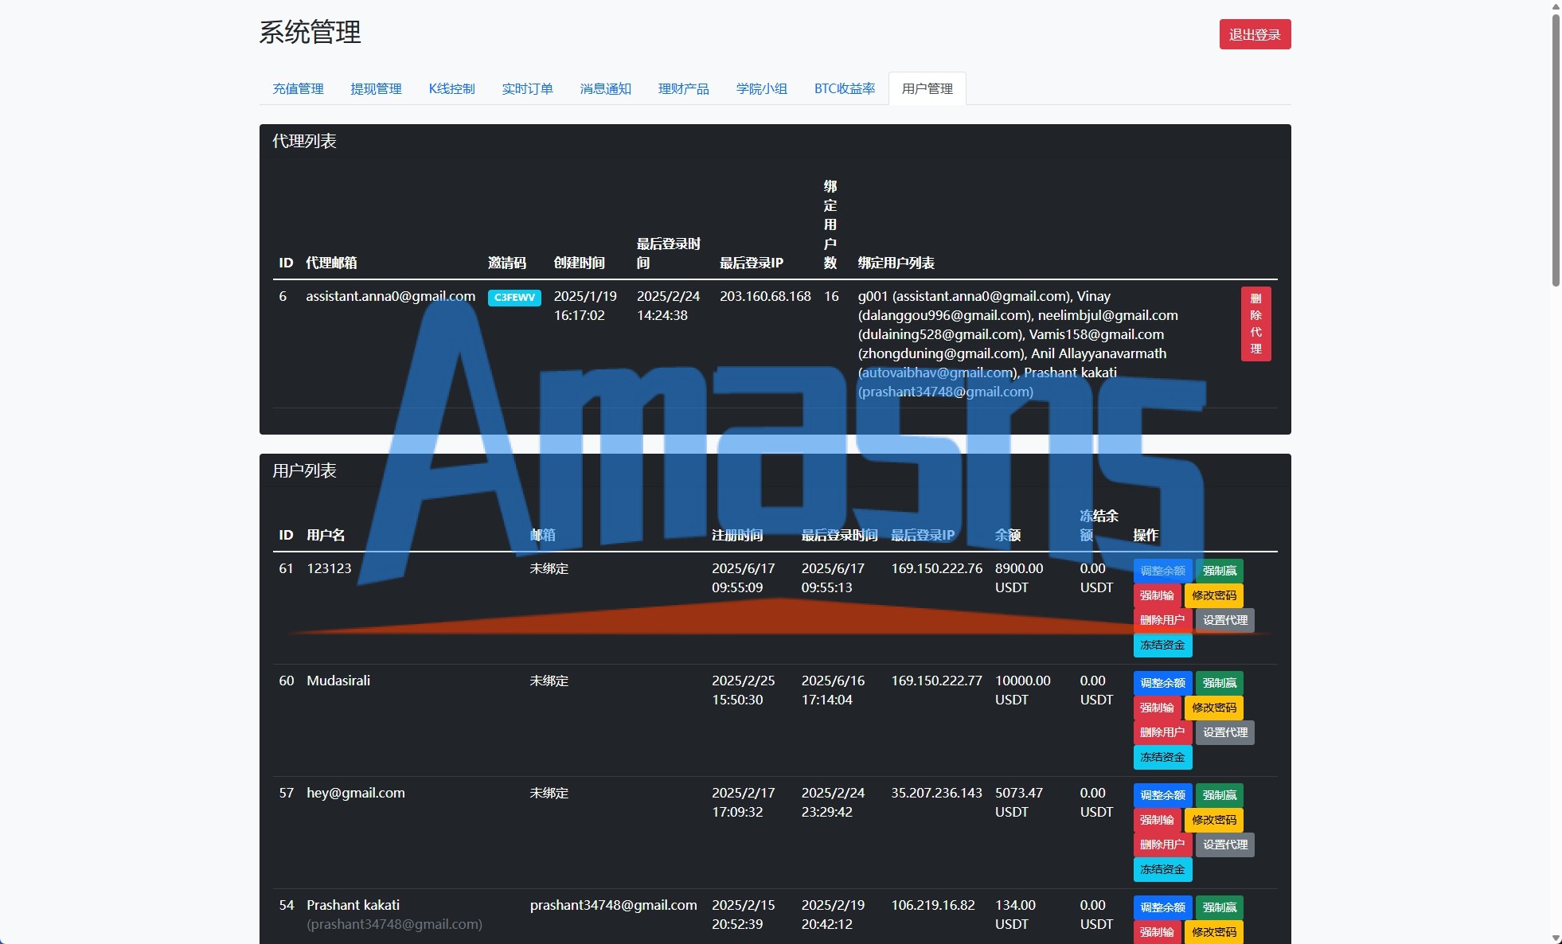The image size is (1562, 944).
Task: Click balance 5073.47 USDT
Action: tap(1019, 802)
